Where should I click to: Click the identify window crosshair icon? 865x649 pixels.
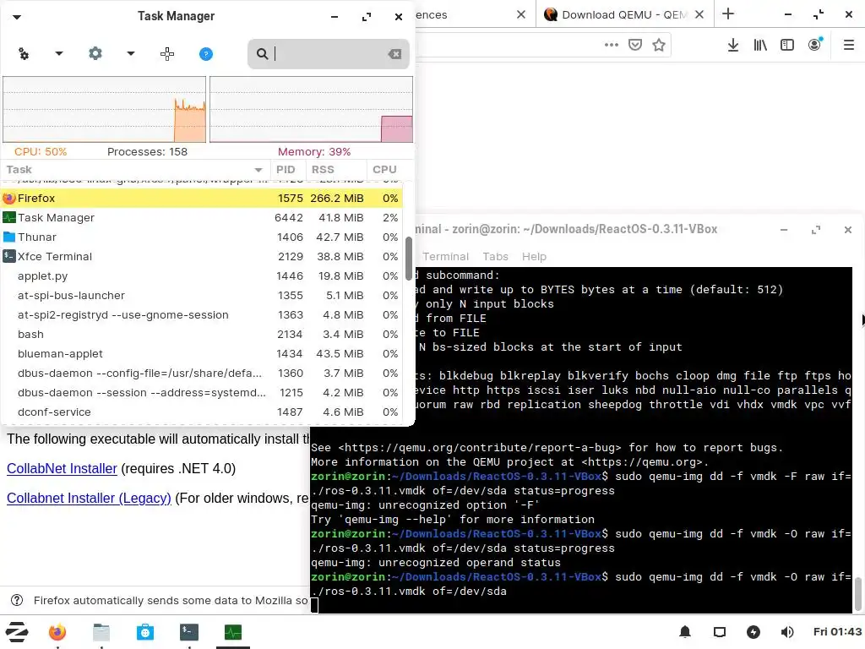pyautogui.click(x=167, y=53)
